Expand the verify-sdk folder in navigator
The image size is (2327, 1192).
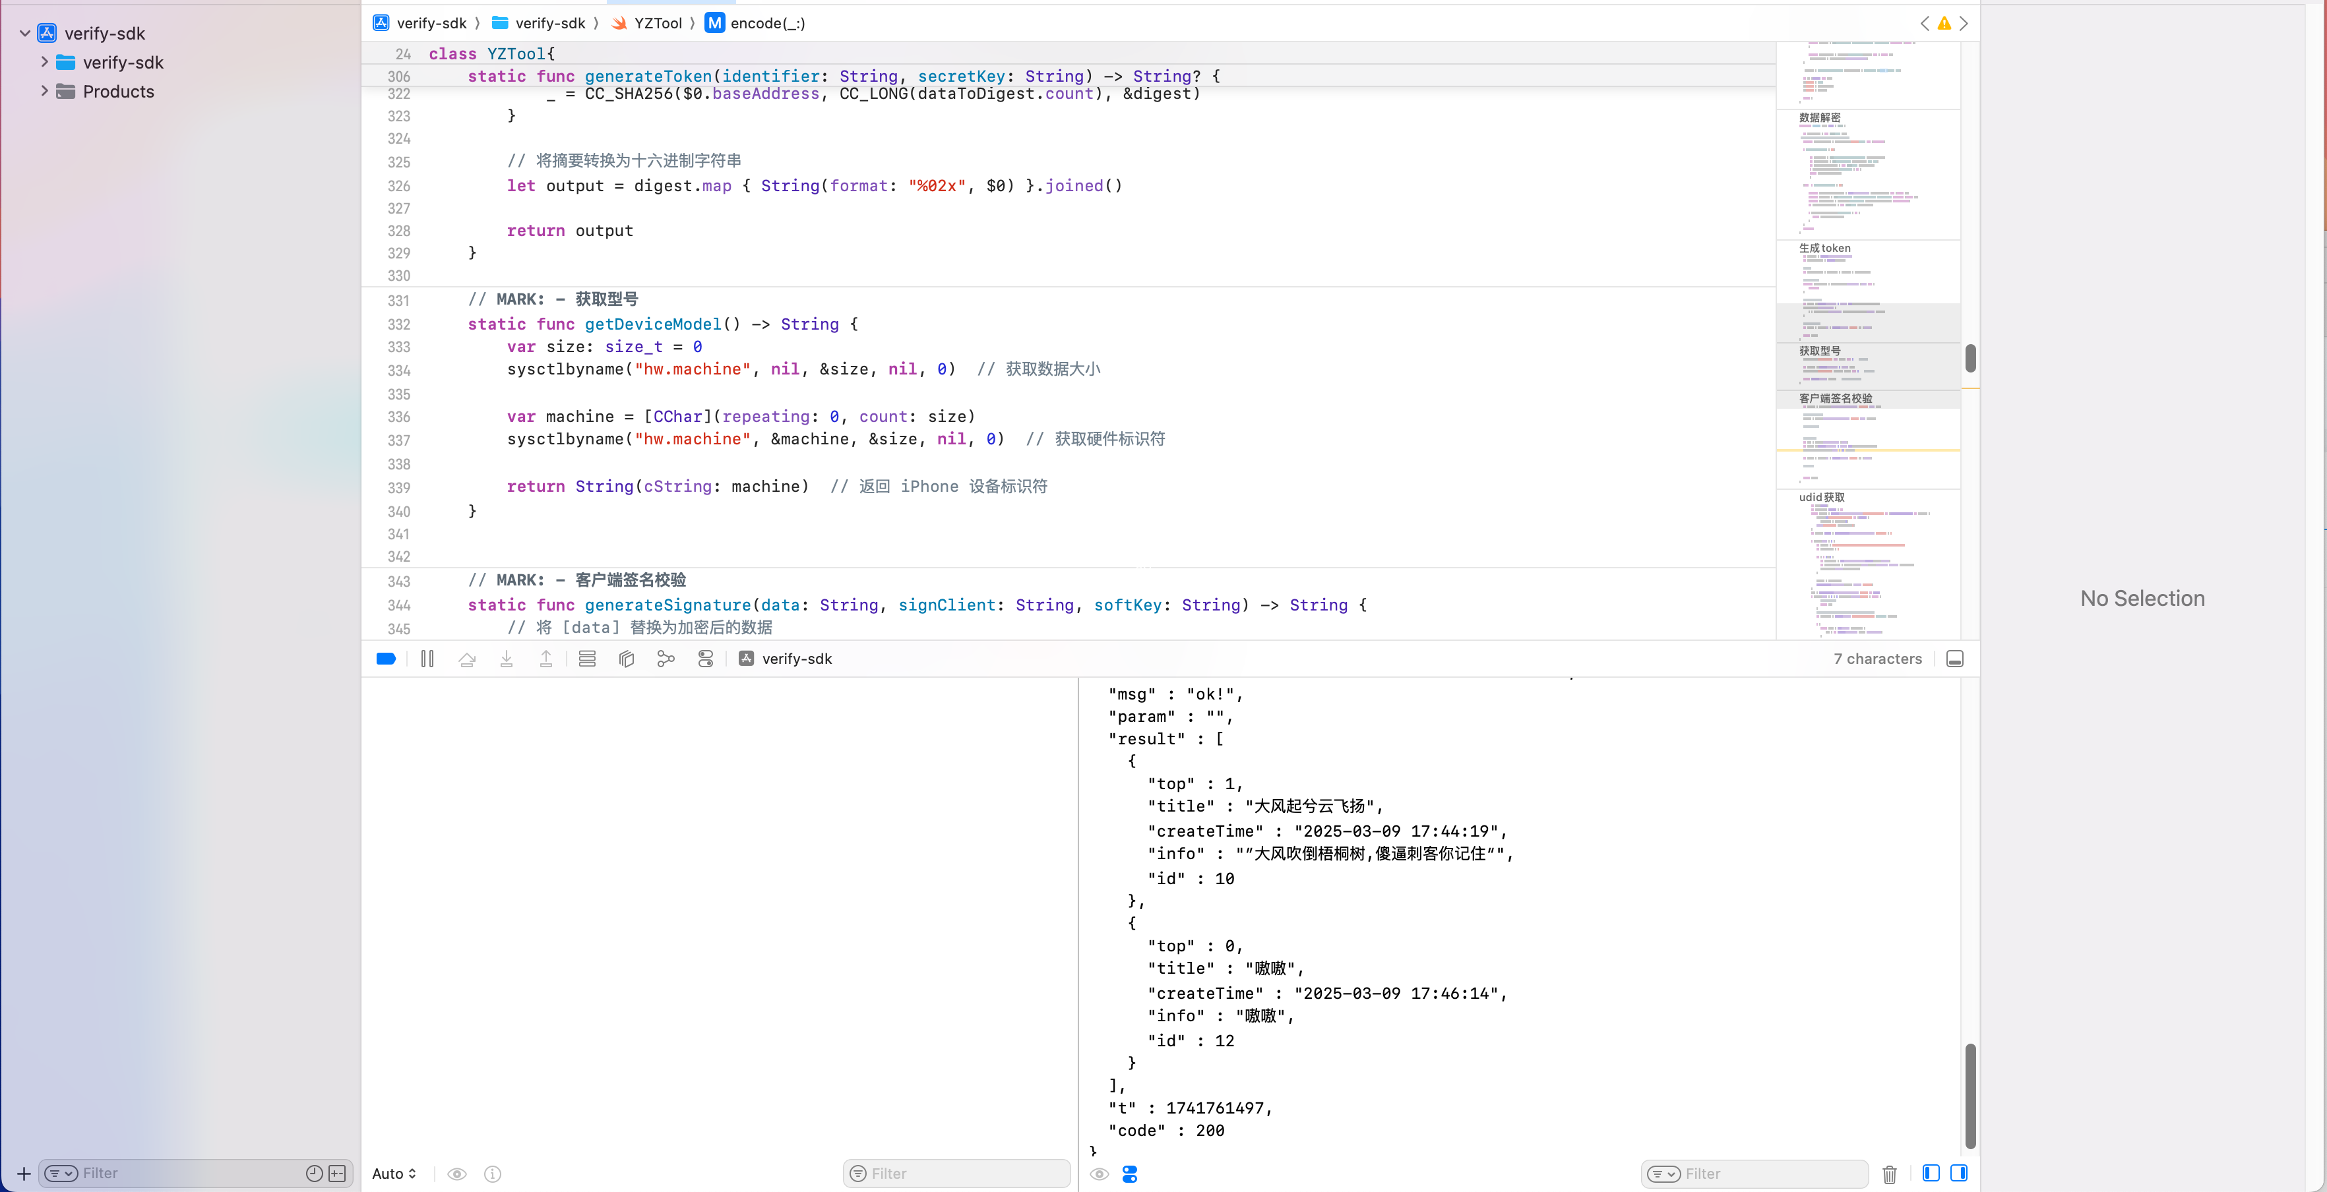coord(44,63)
